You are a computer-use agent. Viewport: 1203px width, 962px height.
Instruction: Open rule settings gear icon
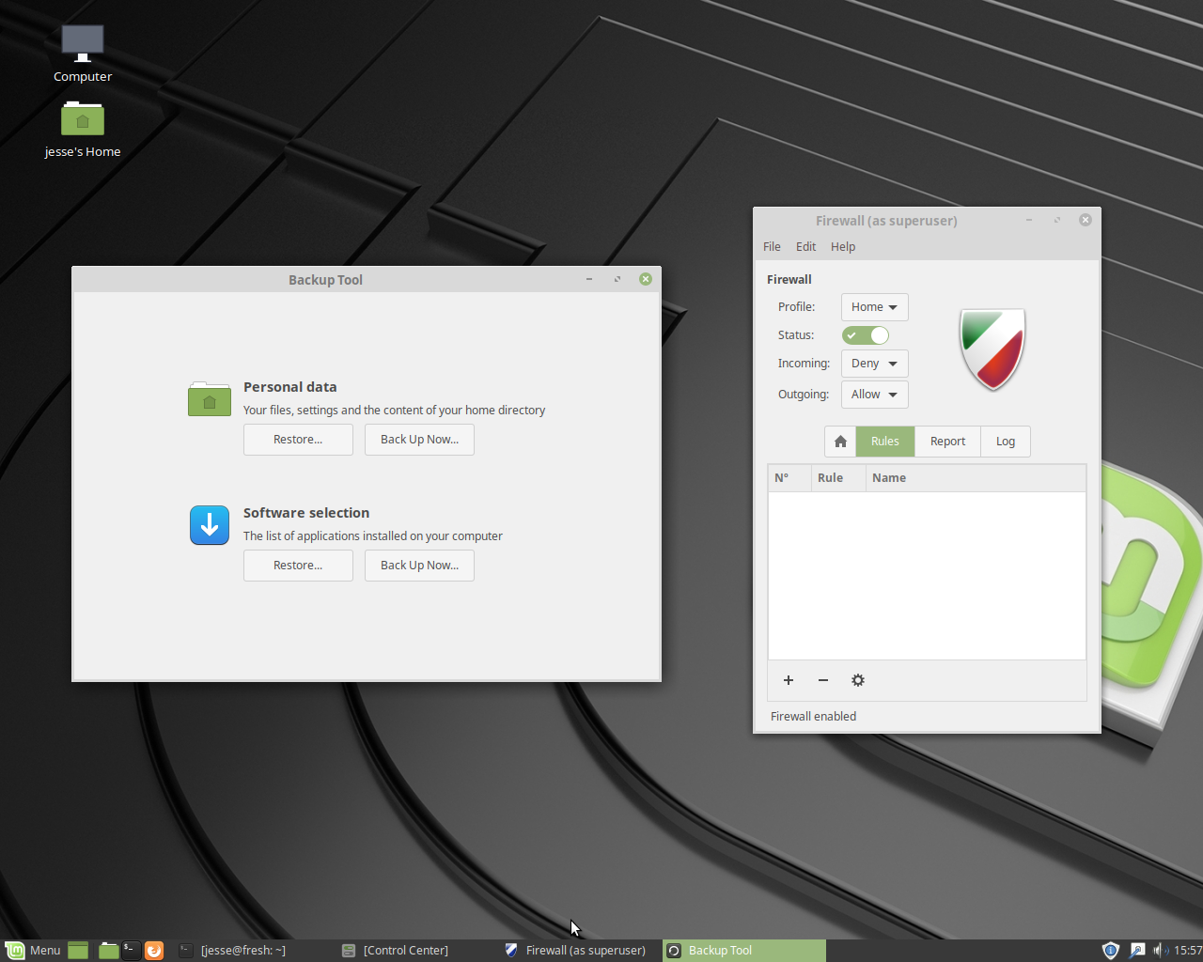[x=858, y=680]
